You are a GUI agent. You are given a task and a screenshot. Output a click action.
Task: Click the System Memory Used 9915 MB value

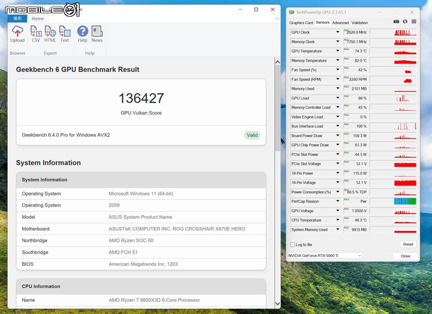pos(359,229)
